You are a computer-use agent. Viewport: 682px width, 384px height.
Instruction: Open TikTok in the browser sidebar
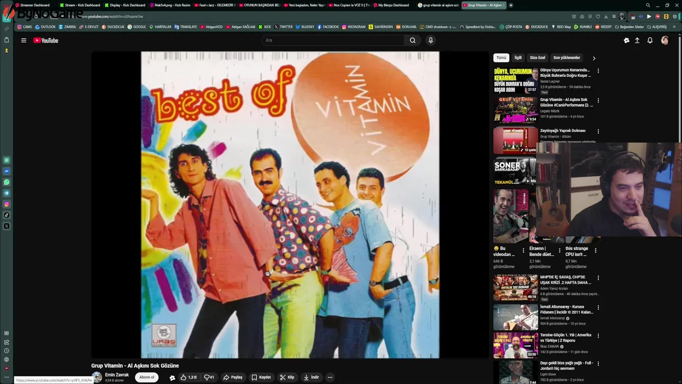[x=6, y=215]
